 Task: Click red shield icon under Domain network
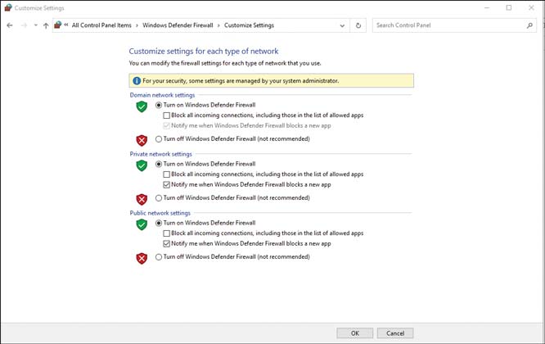(142, 140)
